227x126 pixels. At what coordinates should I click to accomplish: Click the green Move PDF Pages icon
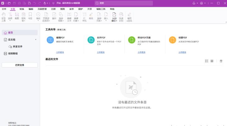point(132,40)
